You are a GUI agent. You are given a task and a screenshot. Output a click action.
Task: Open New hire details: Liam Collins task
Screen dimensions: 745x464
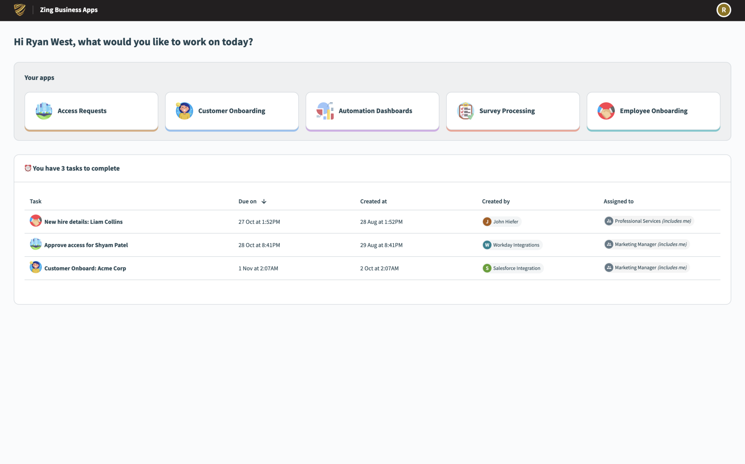click(83, 221)
